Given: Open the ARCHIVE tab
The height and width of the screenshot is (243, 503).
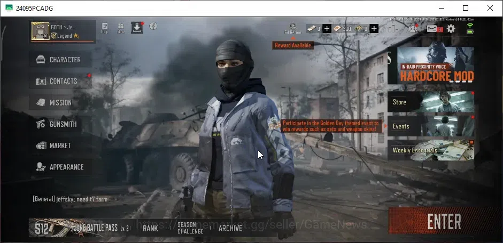Looking at the screenshot, I should 230,228.
